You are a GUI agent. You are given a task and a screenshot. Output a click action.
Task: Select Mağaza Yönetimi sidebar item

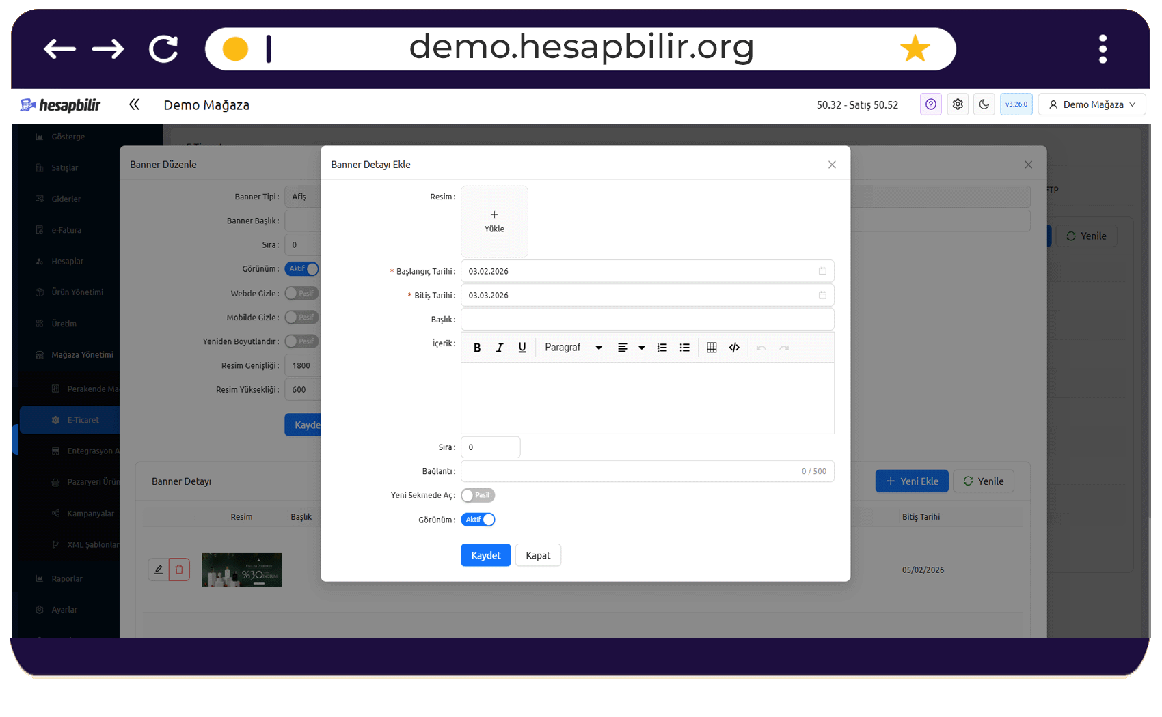coord(82,355)
